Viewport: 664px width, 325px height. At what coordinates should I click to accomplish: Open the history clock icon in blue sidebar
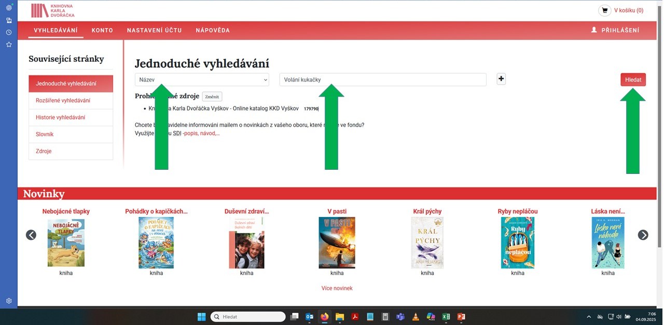pyautogui.click(x=9, y=32)
